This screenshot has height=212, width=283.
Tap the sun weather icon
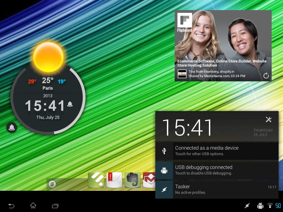point(48,57)
